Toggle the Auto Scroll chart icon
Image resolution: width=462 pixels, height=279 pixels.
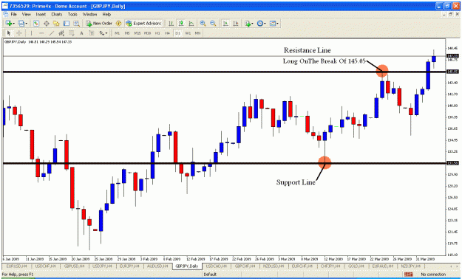(x=225, y=24)
